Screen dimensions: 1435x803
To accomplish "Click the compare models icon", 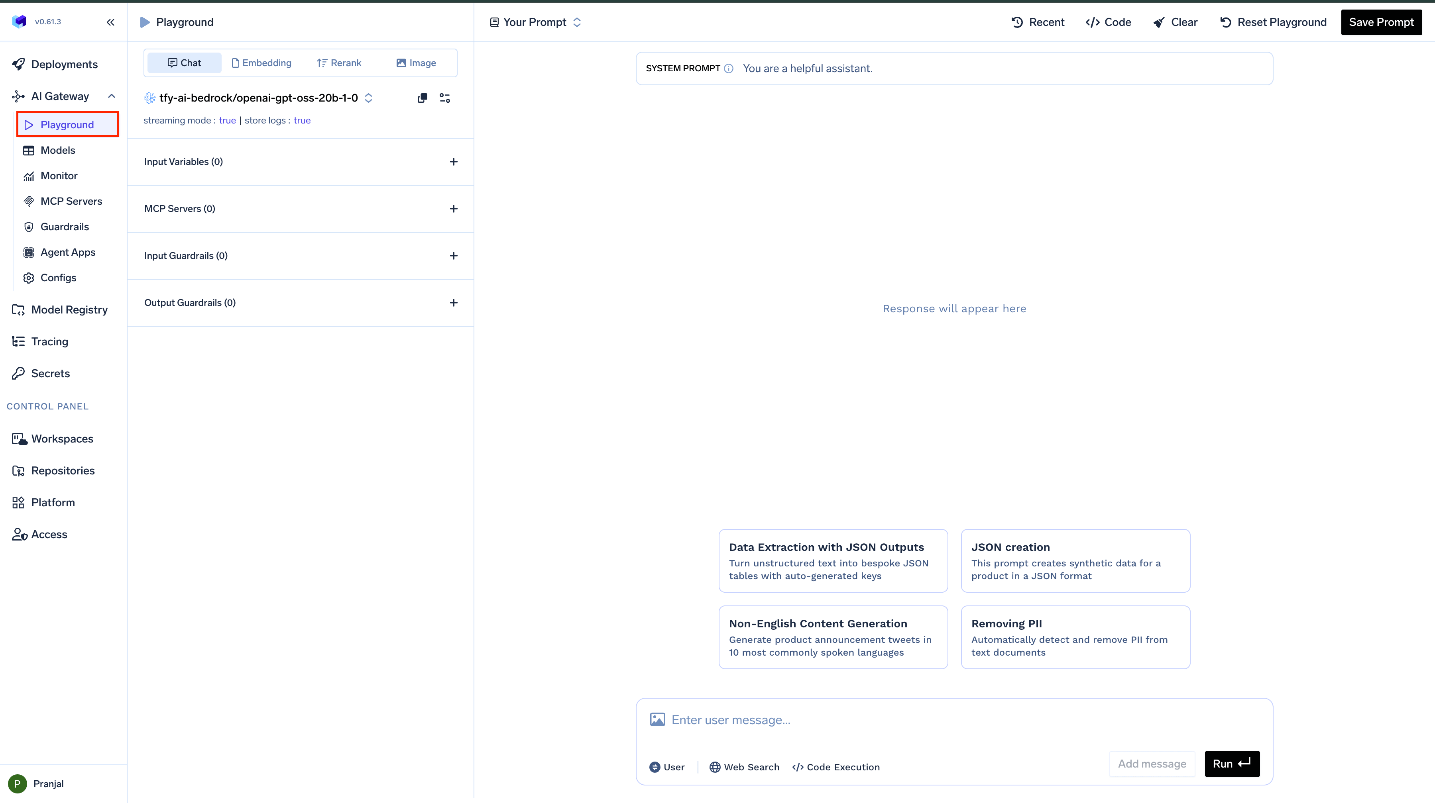I will [x=422, y=98].
